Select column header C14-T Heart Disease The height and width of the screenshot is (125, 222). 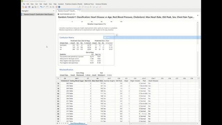153,80
